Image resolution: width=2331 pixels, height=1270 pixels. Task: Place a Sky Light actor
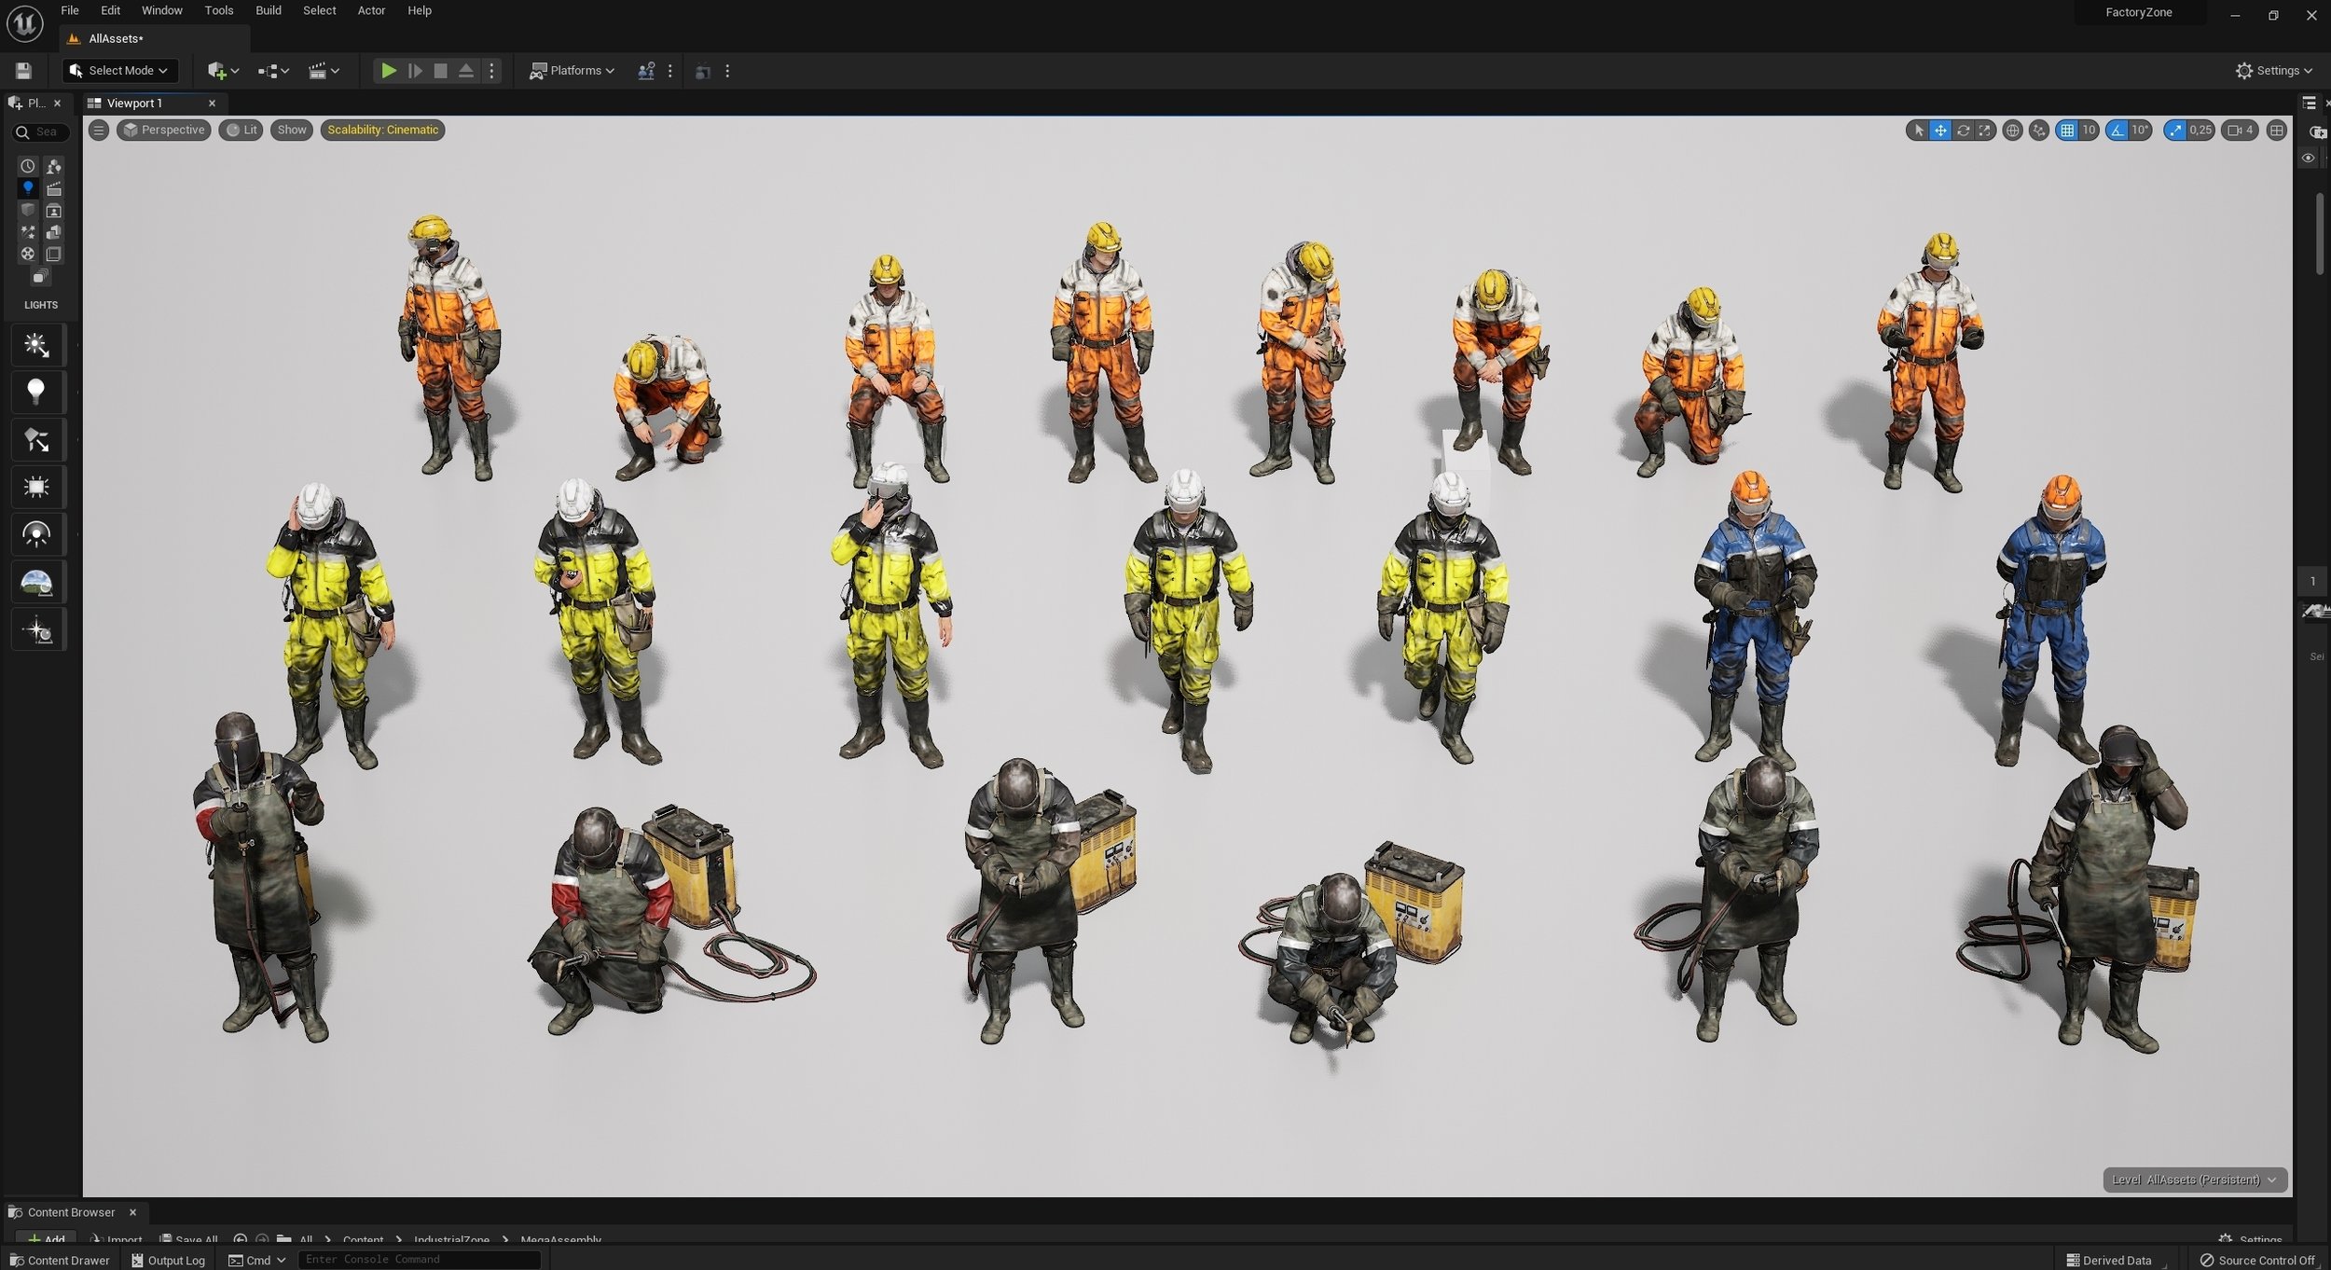pyautogui.click(x=37, y=535)
